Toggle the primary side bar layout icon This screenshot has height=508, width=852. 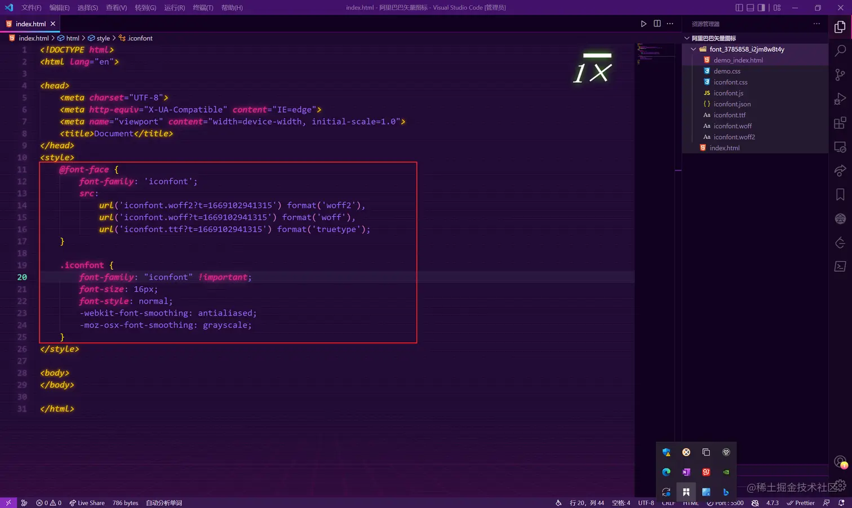point(739,7)
